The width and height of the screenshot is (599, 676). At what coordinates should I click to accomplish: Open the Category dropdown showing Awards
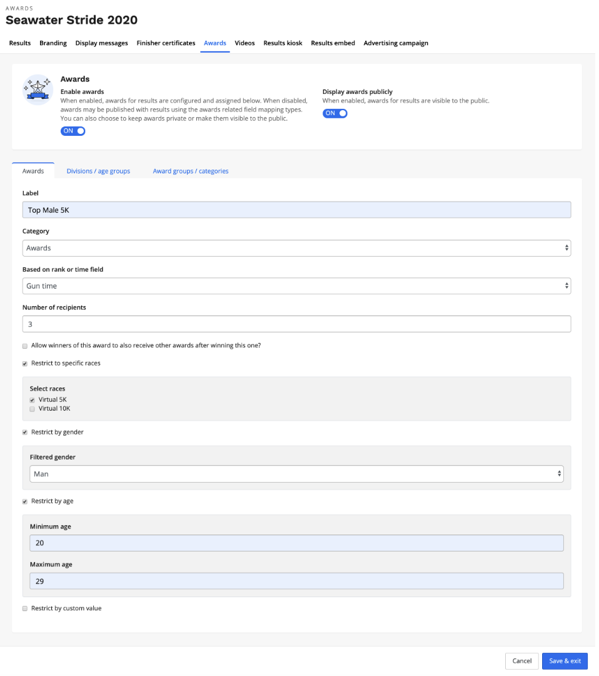click(x=297, y=248)
